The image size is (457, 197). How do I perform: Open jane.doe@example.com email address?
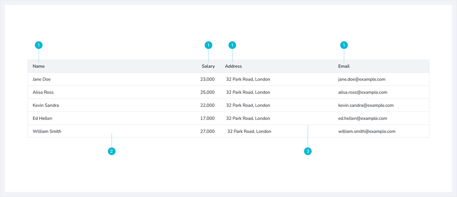click(x=361, y=79)
